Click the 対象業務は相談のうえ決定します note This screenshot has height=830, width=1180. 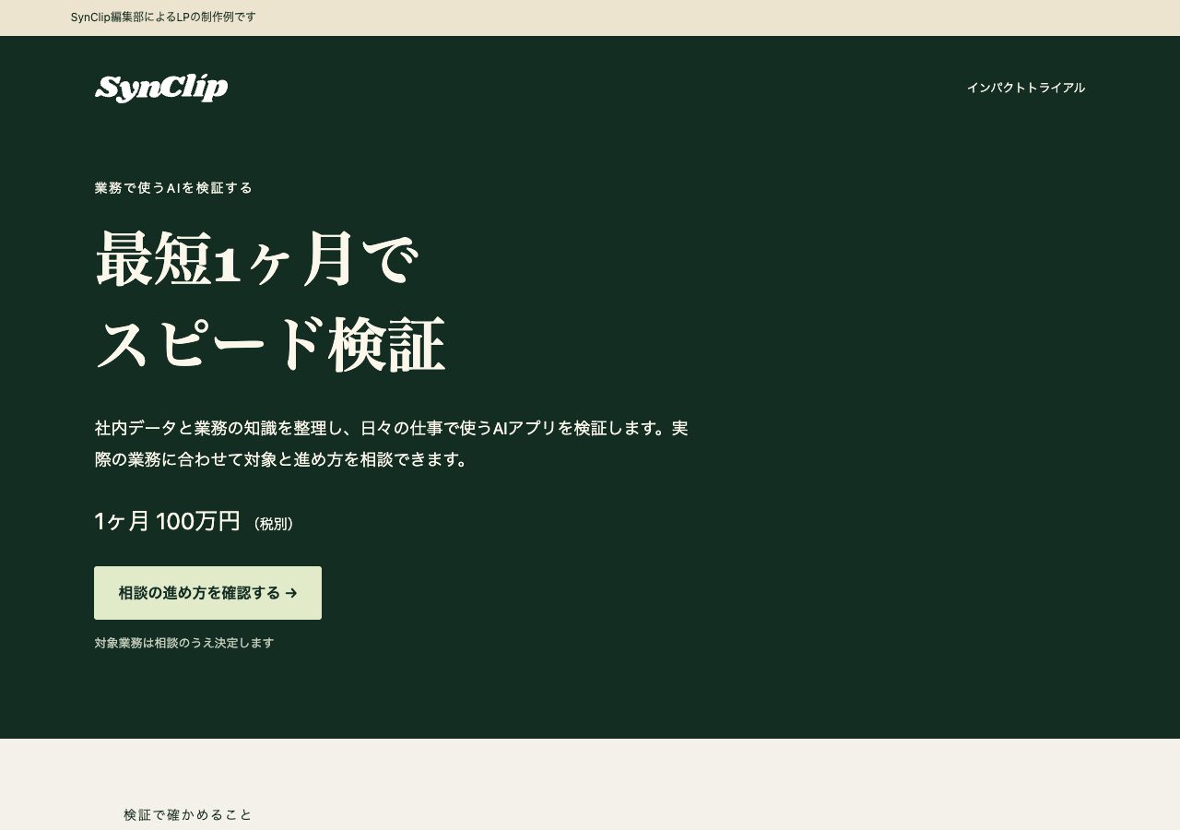tap(184, 643)
